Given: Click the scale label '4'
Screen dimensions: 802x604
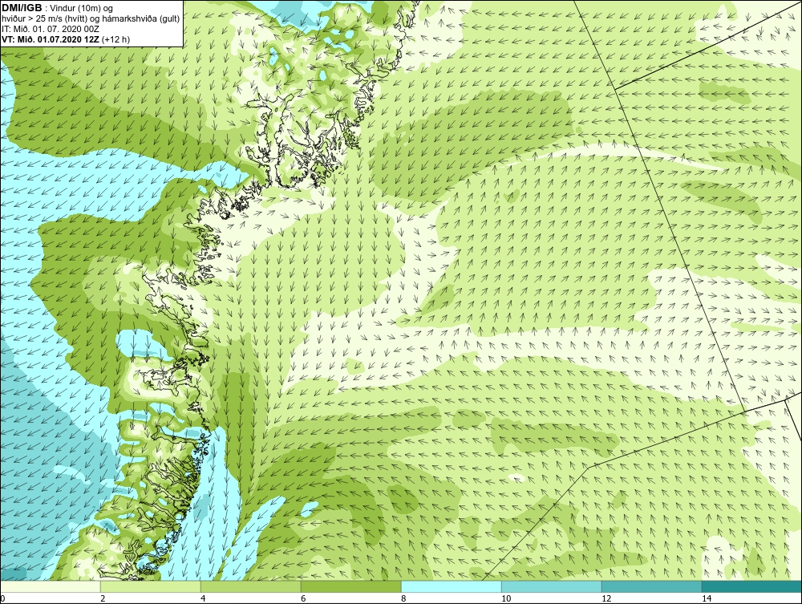Looking at the screenshot, I should coord(203,598).
